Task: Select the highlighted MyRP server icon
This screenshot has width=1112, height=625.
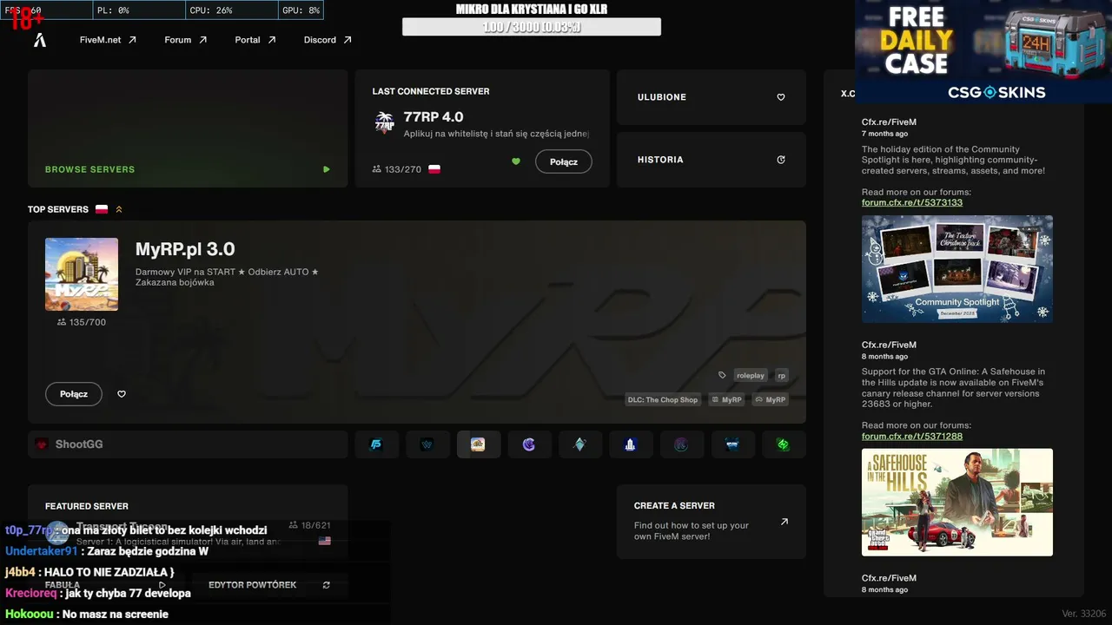Action: click(478, 444)
